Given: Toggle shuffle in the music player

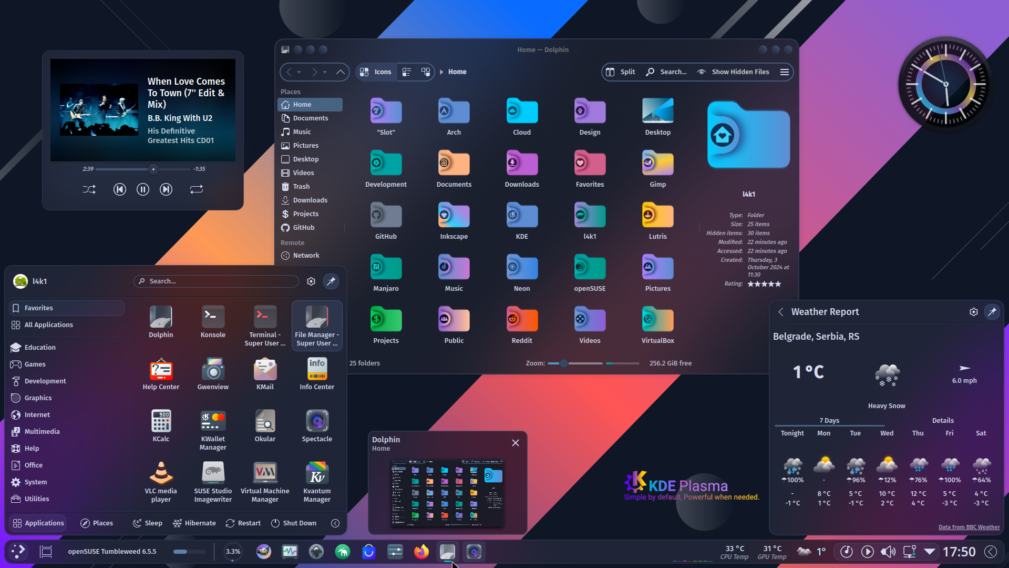Looking at the screenshot, I should click(x=89, y=189).
